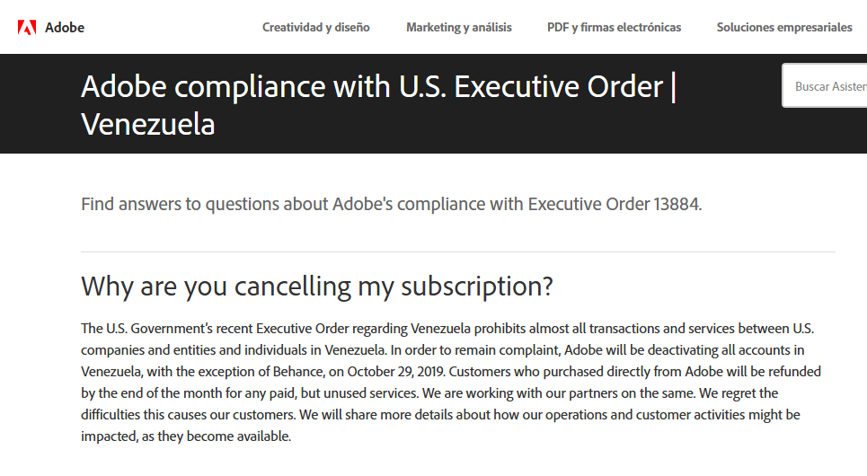
Task: Click the Adobe wordmark beside the logo
Action: point(65,28)
